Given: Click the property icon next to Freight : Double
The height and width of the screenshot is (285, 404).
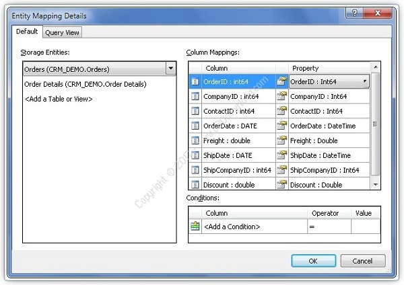Looking at the screenshot, I should [282, 140].
